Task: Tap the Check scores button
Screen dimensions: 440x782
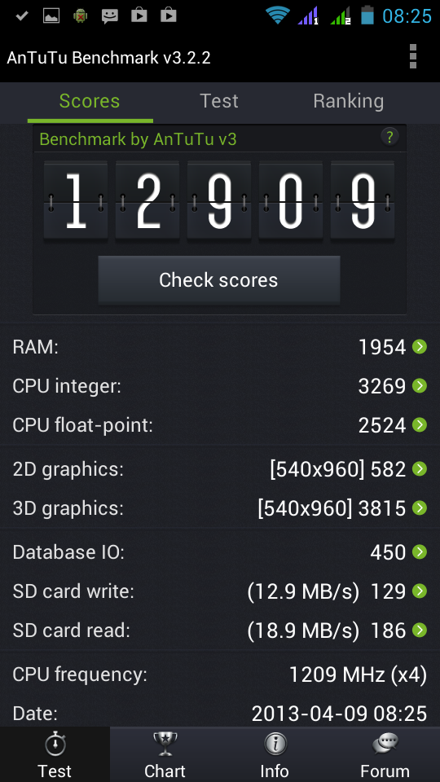Action: pos(219,279)
